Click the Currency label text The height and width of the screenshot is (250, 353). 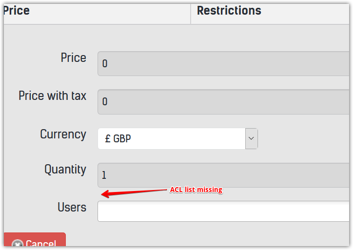(63, 135)
